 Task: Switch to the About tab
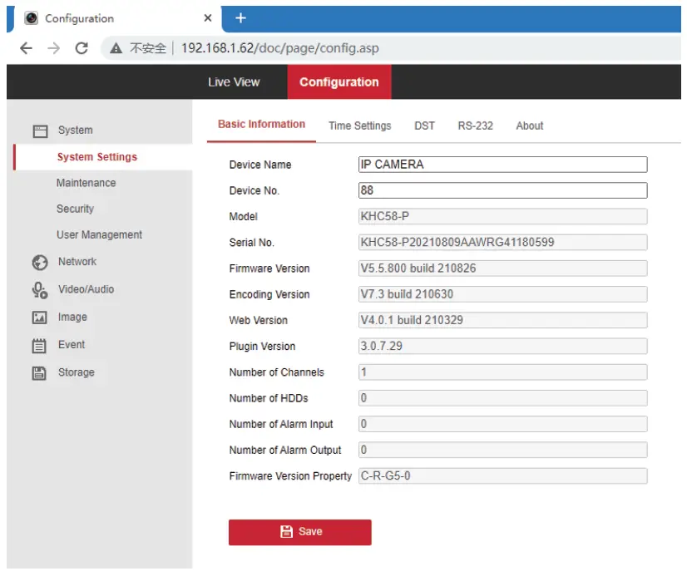pyautogui.click(x=529, y=126)
